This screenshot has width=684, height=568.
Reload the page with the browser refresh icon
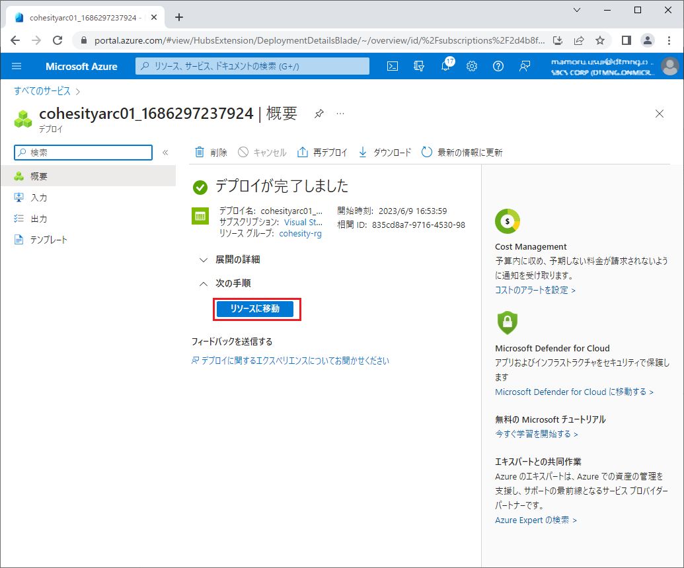coord(57,40)
